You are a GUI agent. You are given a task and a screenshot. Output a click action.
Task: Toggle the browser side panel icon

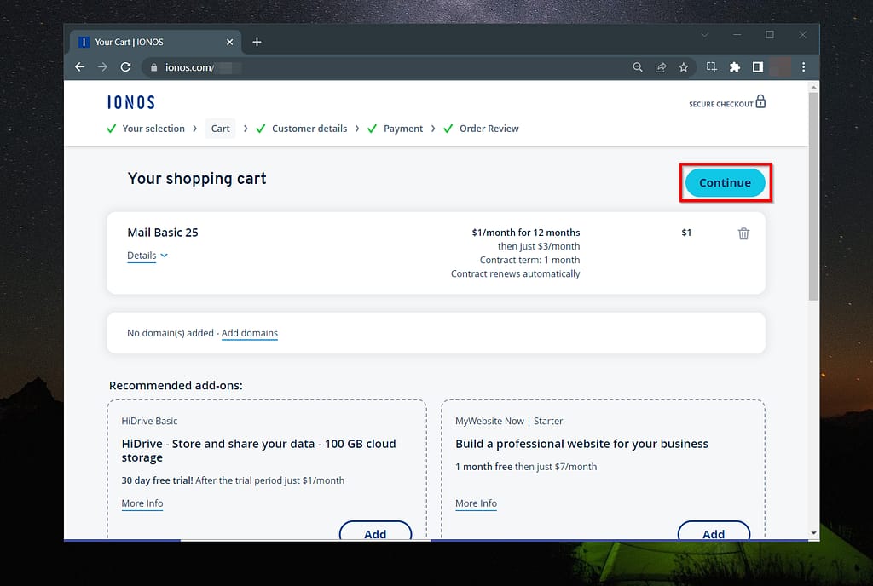[x=758, y=67]
